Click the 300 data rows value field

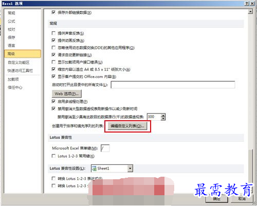click(154, 117)
